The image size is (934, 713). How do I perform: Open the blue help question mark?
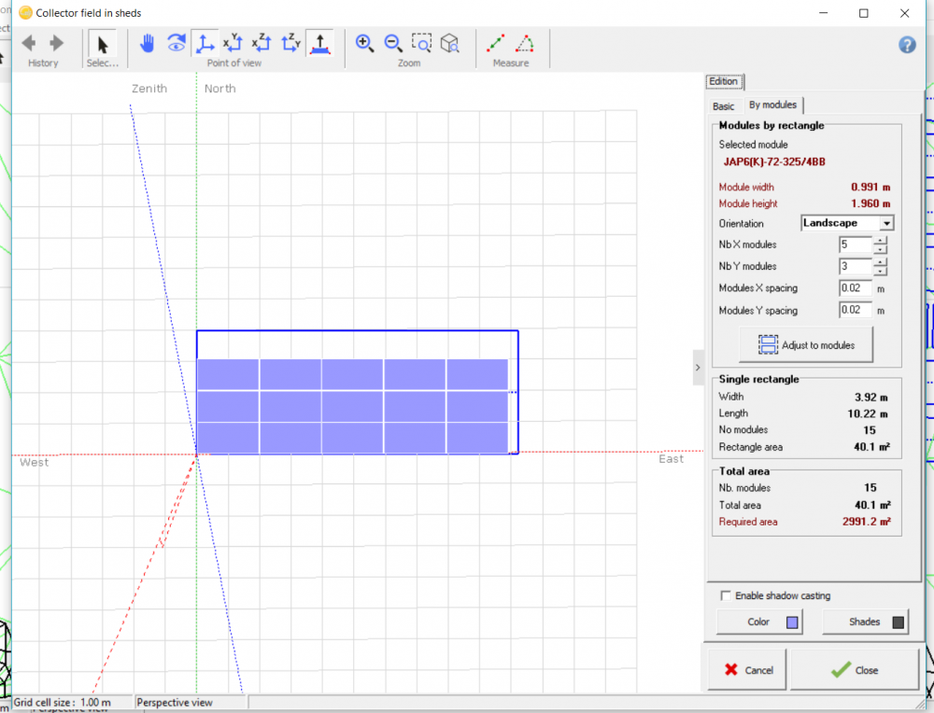click(907, 45)
